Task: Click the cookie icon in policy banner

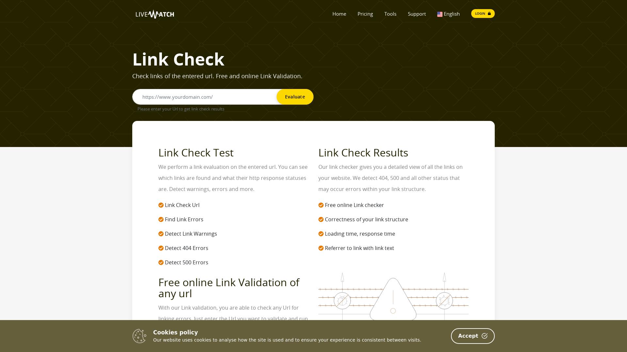Action: pyautogui.click(x=139, y=336)
